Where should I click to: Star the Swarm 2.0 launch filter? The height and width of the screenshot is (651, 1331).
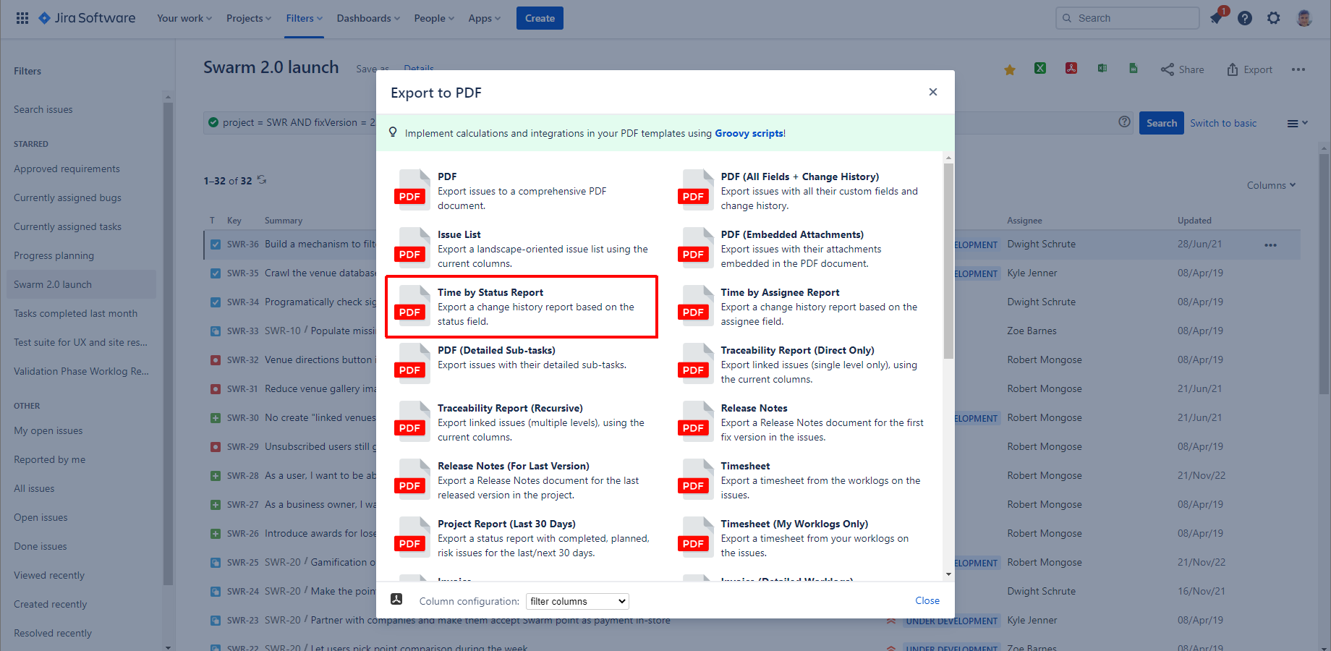click(x=1010, y=69)
